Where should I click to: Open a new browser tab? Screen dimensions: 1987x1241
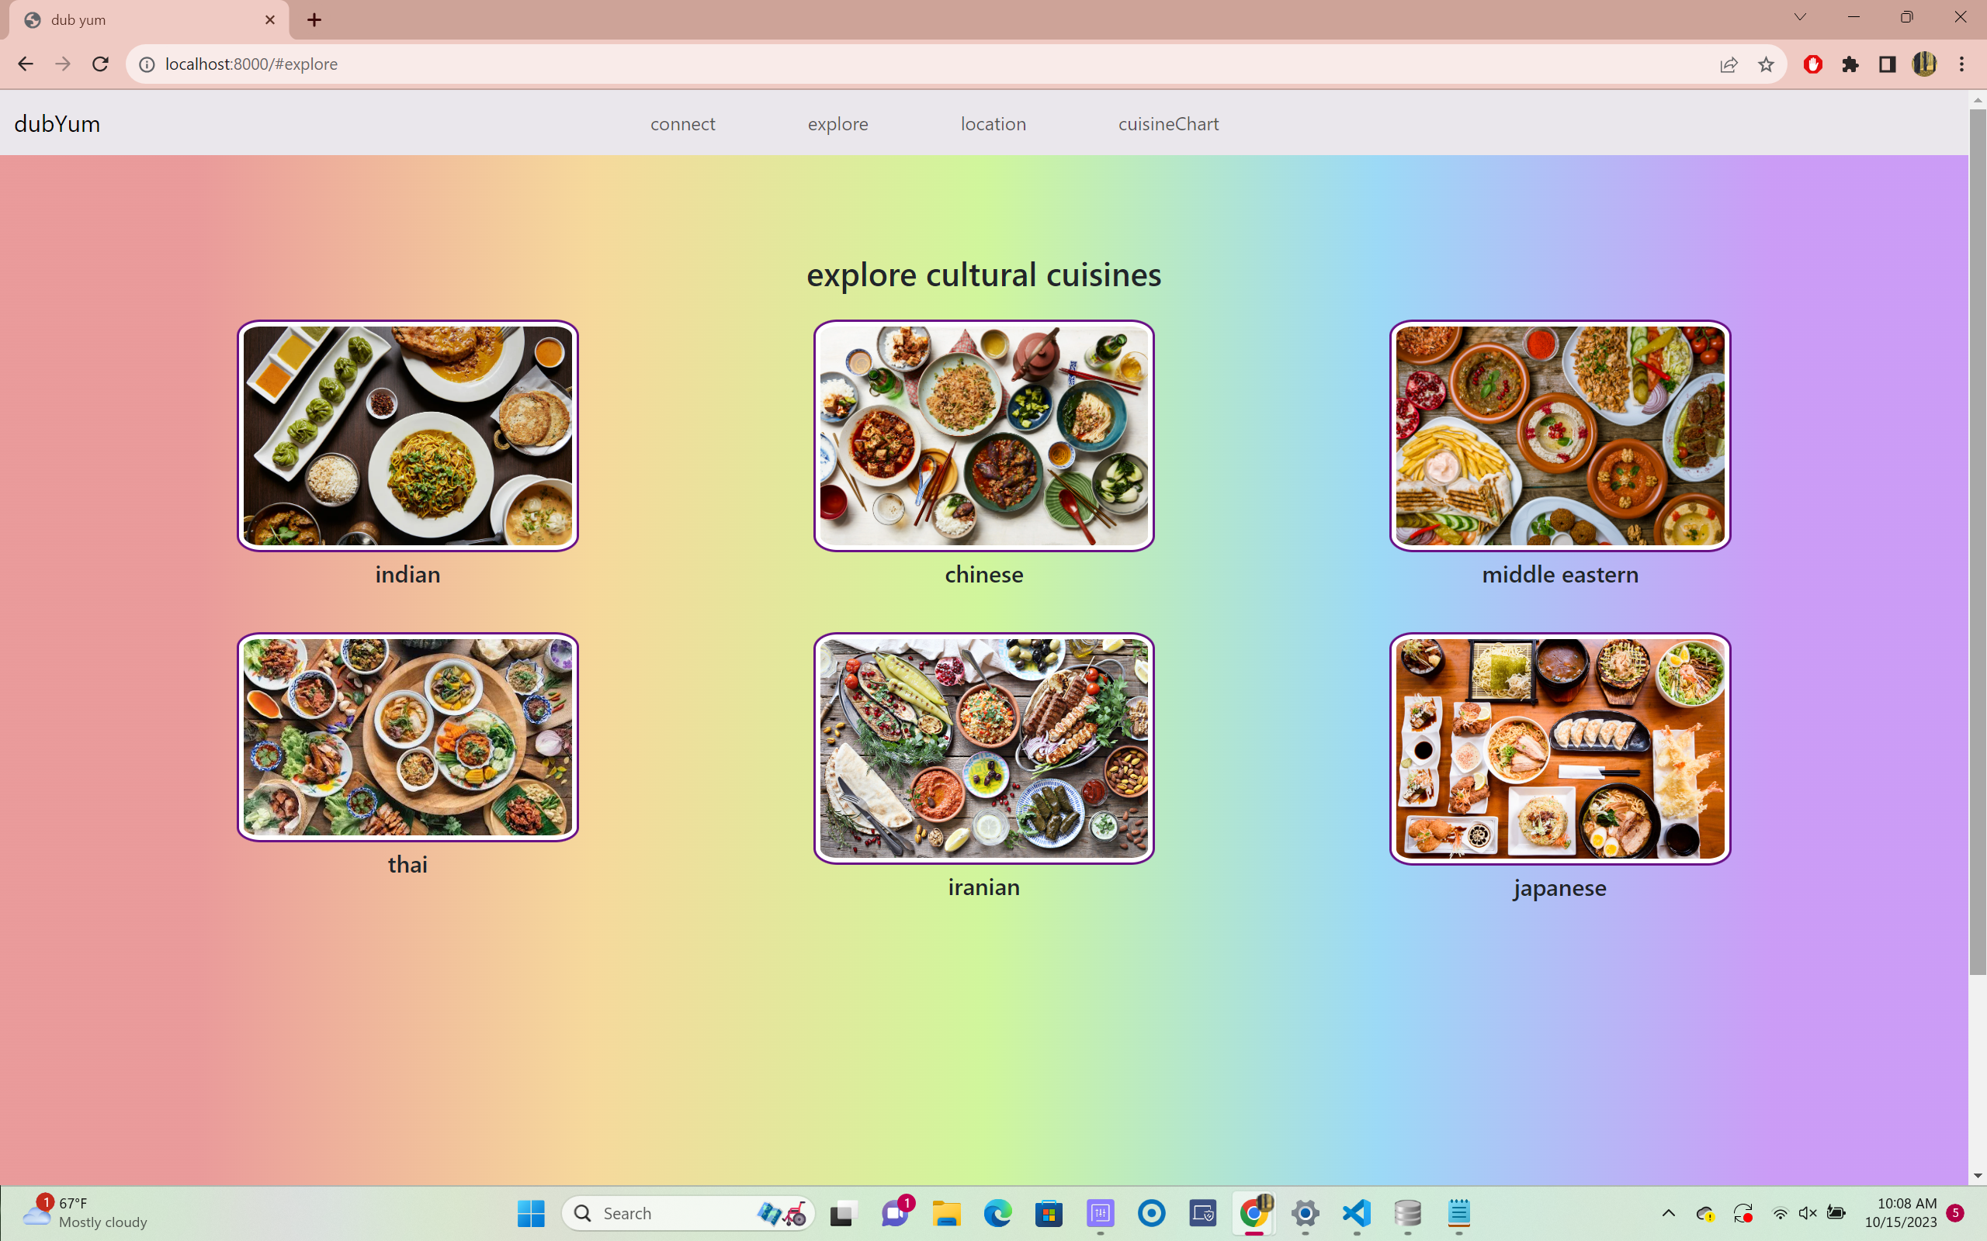314,19
